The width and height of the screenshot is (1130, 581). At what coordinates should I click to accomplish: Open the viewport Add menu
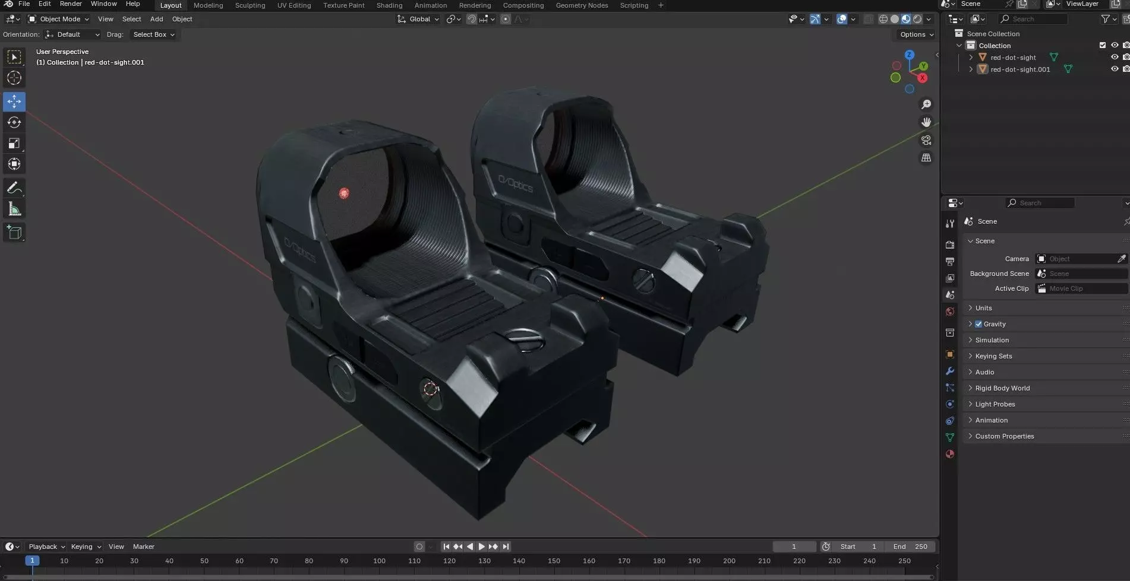156,19
